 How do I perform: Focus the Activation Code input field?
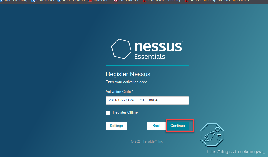tap(147, 100)
